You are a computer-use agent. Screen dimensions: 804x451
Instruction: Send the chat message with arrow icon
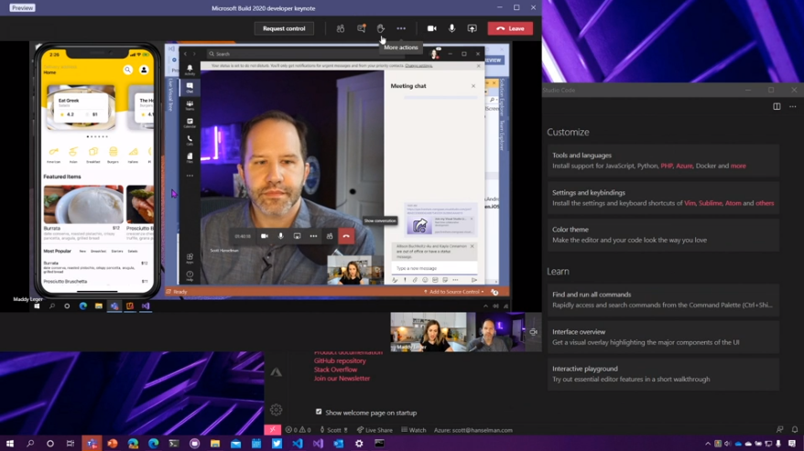473,280
